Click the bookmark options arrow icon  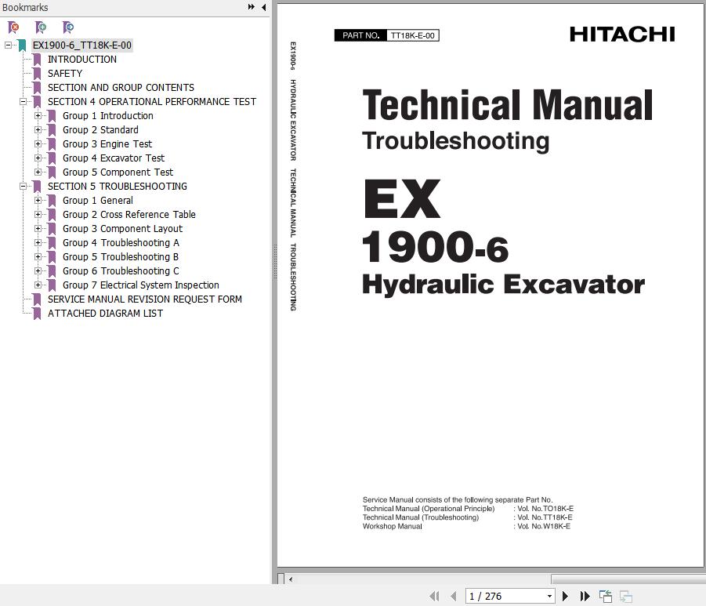pyautogui.click(x=68, y=27)
